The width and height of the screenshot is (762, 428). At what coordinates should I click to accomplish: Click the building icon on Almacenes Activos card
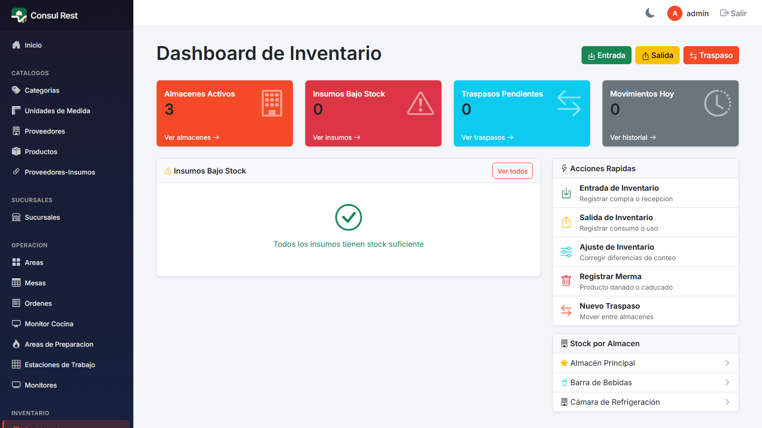(272, 103)
